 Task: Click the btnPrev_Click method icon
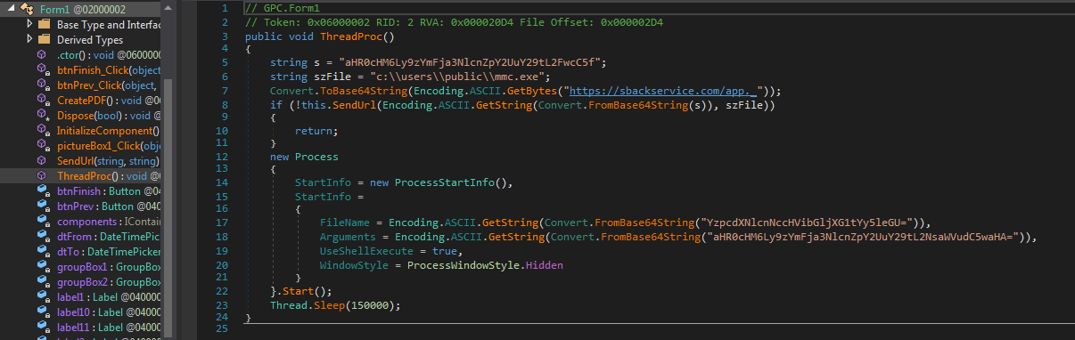click(x=42, y=85)
